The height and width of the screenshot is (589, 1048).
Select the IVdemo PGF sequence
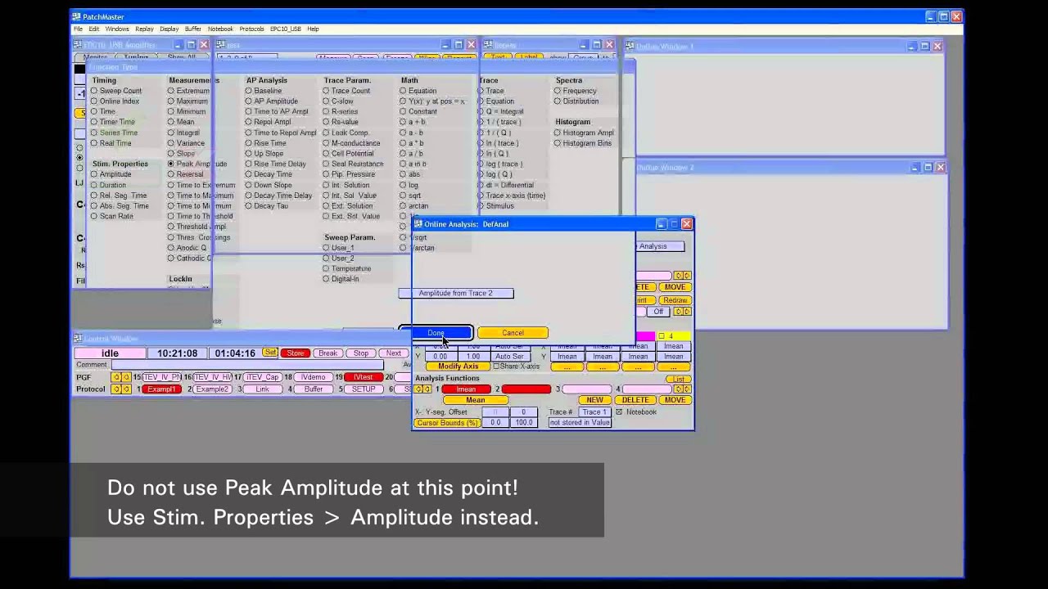coord(313,377)
